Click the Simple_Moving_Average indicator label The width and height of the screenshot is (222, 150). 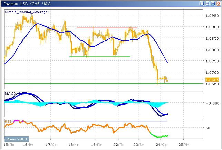point(26,12)
